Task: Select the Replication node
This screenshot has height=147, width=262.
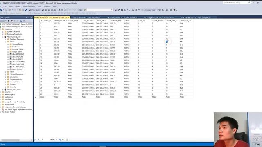Action: 8,97
